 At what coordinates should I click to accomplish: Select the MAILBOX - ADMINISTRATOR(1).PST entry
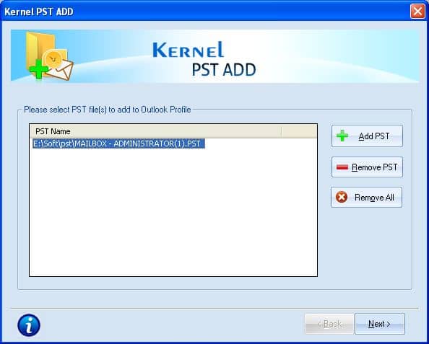pyautogui.click(x=118, y=144)
